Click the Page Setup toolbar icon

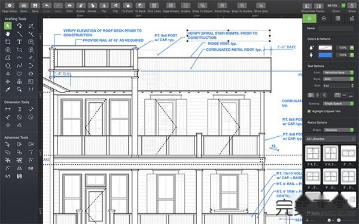tap(10, 5)
